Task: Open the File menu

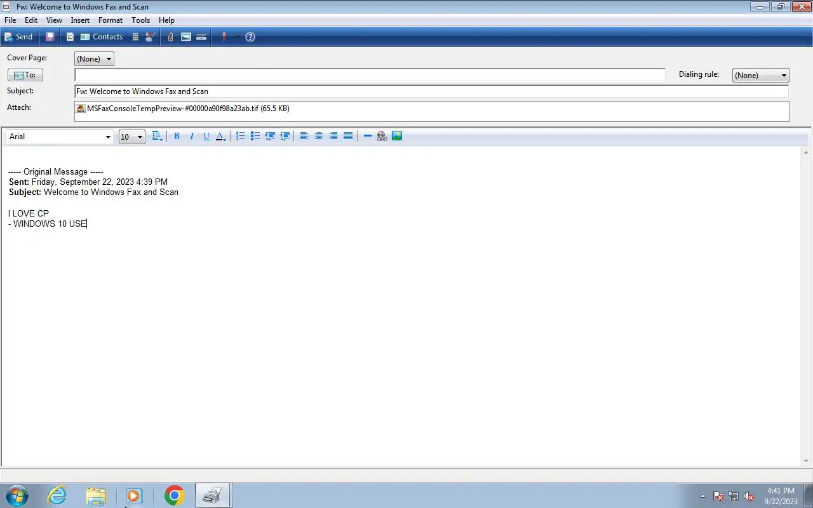Action: (10, 20)
